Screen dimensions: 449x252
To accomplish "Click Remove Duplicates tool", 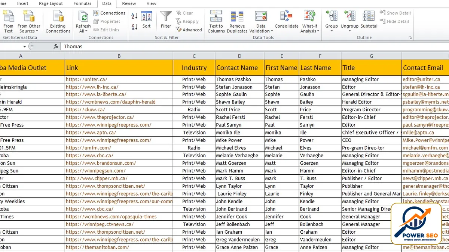I will [x=237, y=22].
